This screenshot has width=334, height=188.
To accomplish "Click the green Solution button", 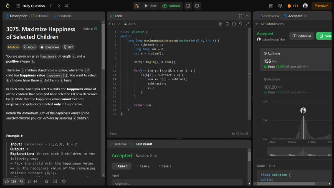I will (x=324, y=36).
